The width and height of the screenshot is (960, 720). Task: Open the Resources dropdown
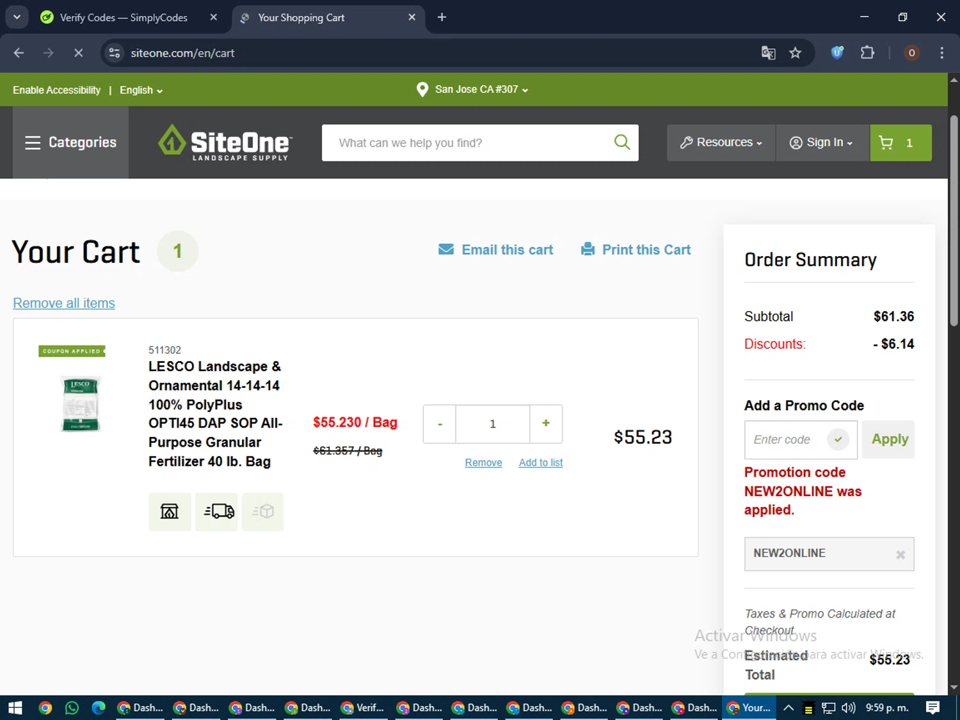coord(721,143)
